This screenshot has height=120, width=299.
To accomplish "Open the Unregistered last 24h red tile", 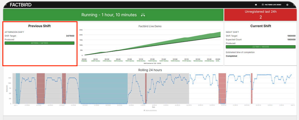I will pyautogui.click(x=261, y=15).
